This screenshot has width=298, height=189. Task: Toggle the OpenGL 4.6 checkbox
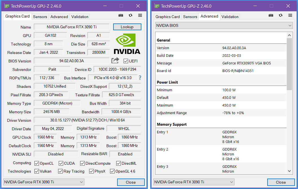pos(112,171)
